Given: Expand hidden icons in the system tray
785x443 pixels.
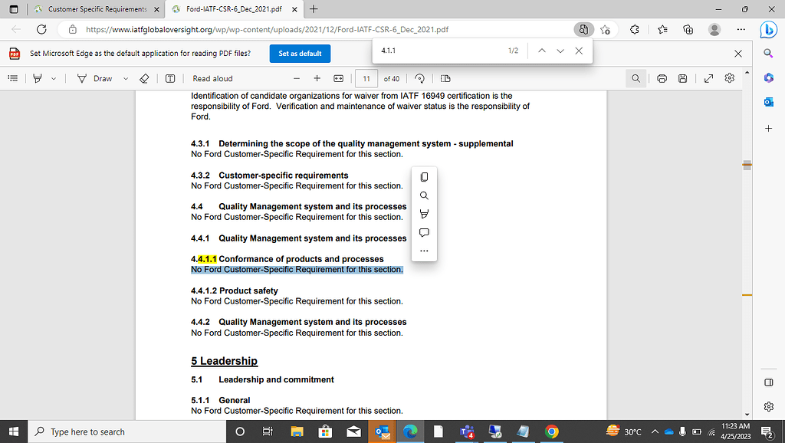Looking at the screenshot, I should click(654, 431).
